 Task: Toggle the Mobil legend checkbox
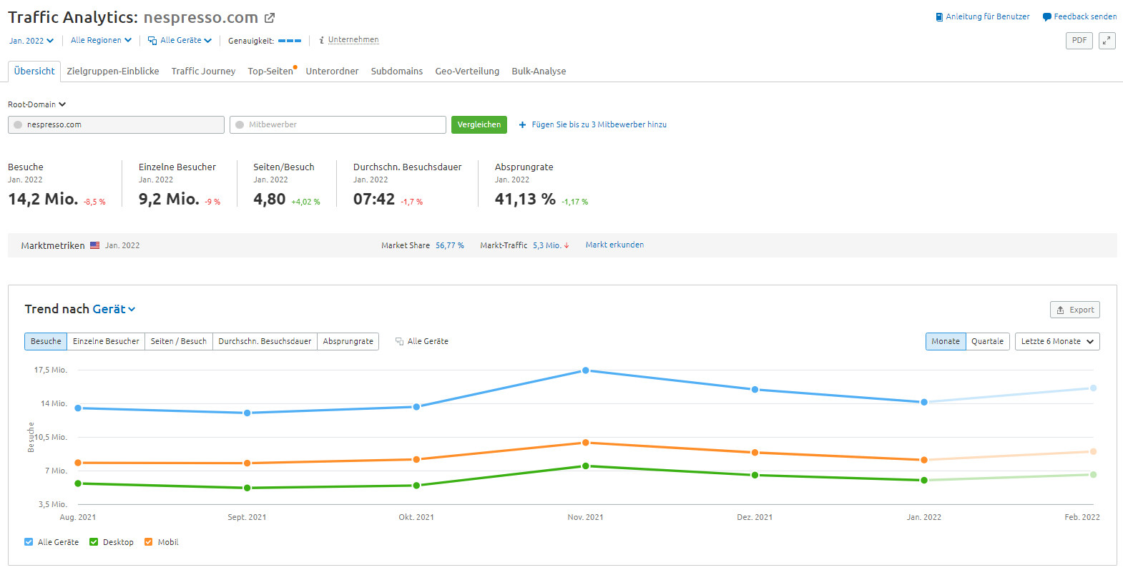(149, 542)
